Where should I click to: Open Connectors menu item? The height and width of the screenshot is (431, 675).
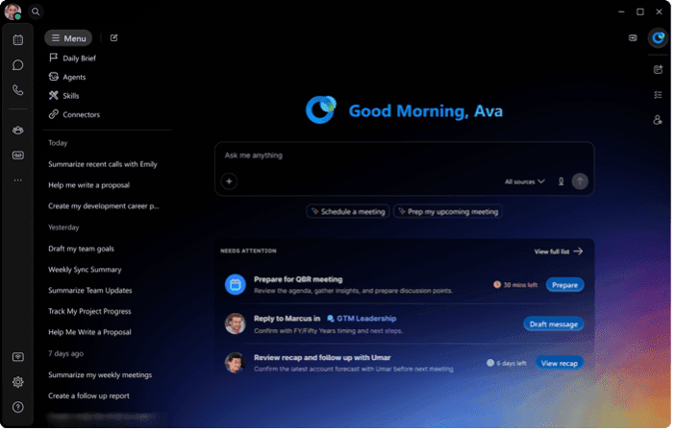[74, 115]
